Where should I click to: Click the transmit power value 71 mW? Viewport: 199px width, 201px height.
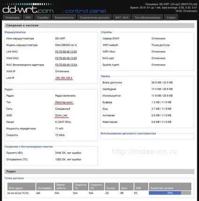[x=59, y=128]
